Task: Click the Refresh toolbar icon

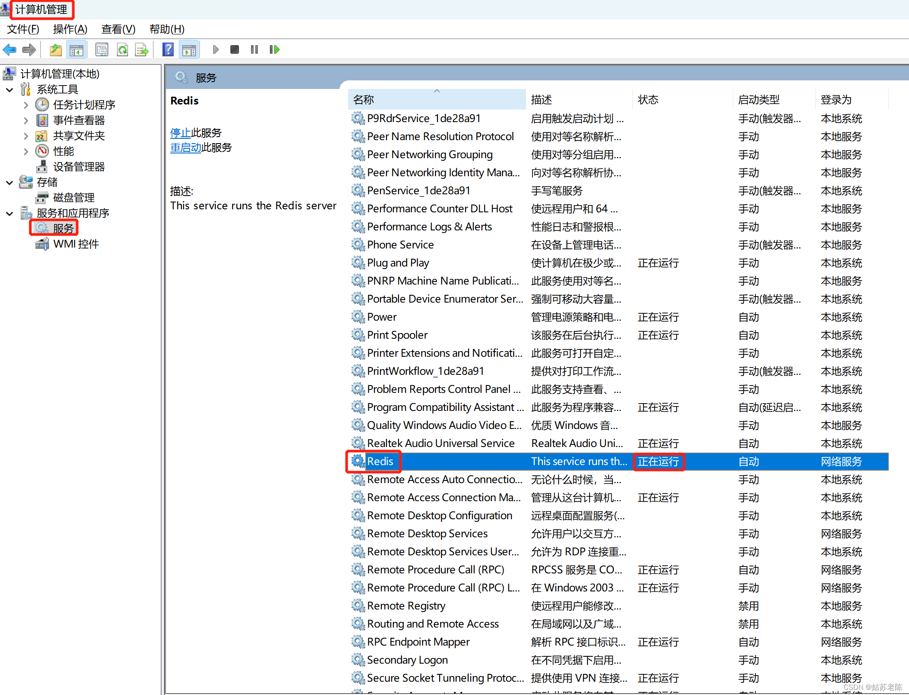Action: pyautogui.click(x=122, y=50)
